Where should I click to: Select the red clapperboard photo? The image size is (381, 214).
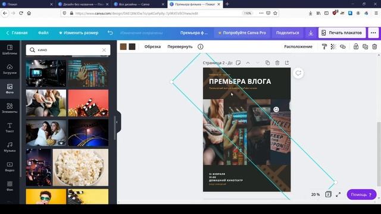tap(88, 103)
